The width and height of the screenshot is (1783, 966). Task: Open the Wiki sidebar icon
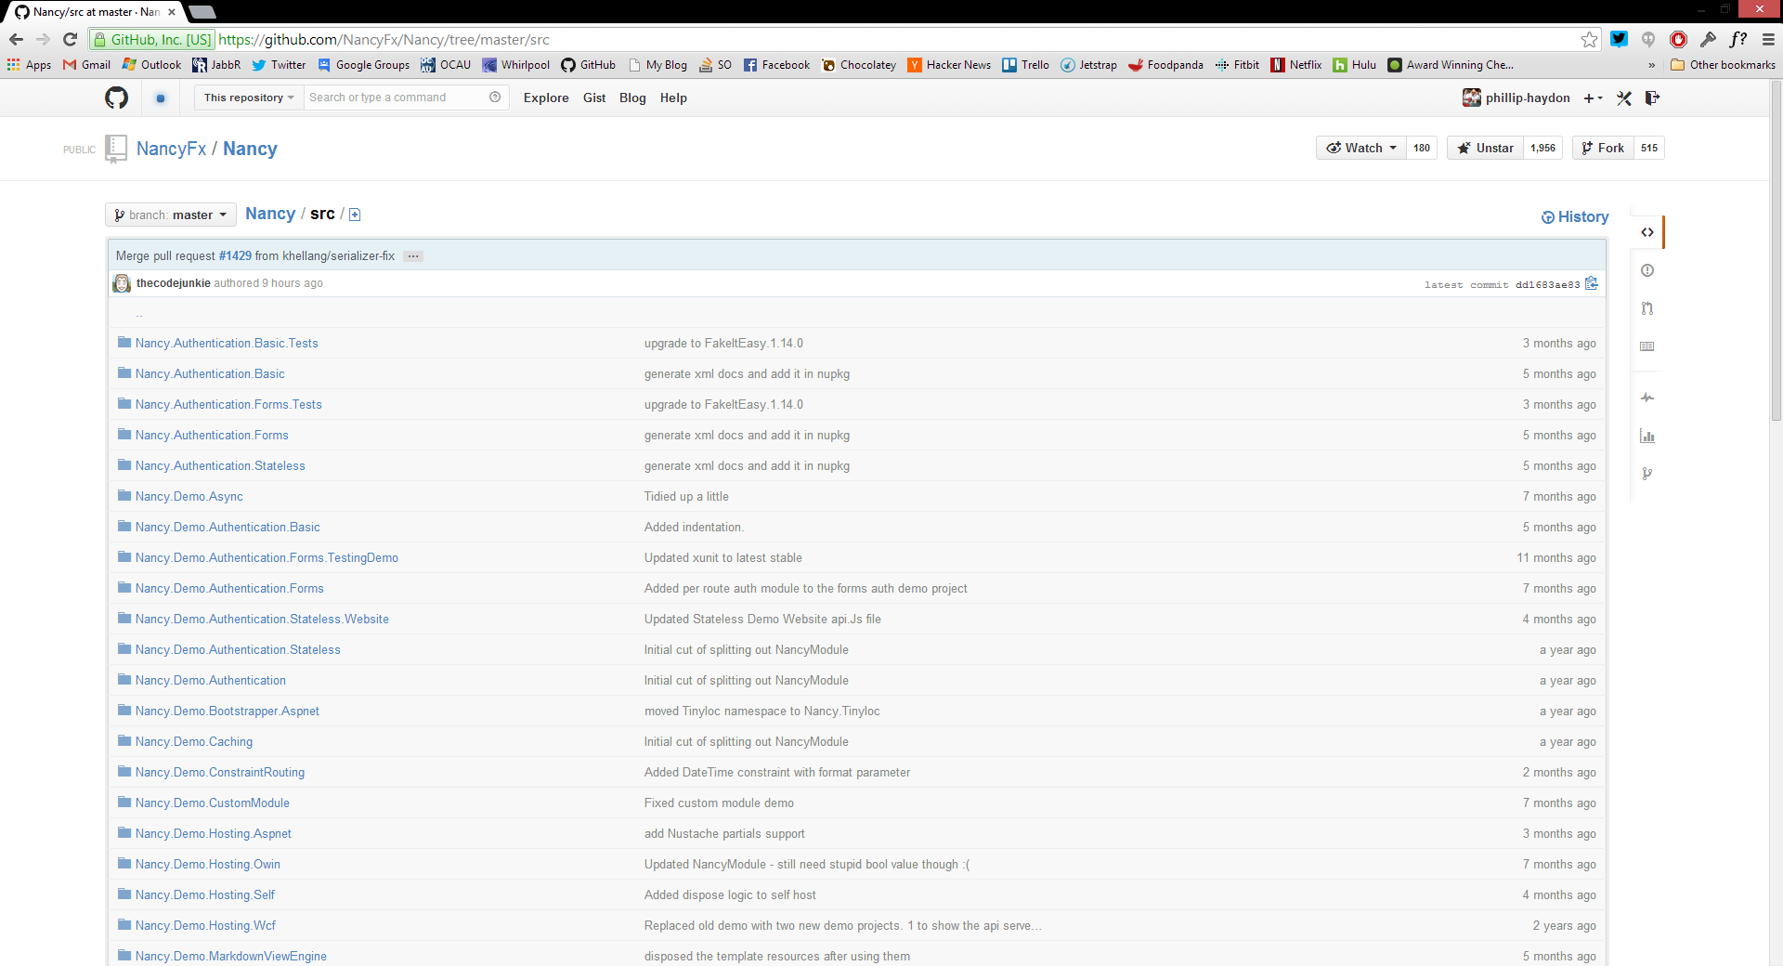click(x=1647, y=346)
